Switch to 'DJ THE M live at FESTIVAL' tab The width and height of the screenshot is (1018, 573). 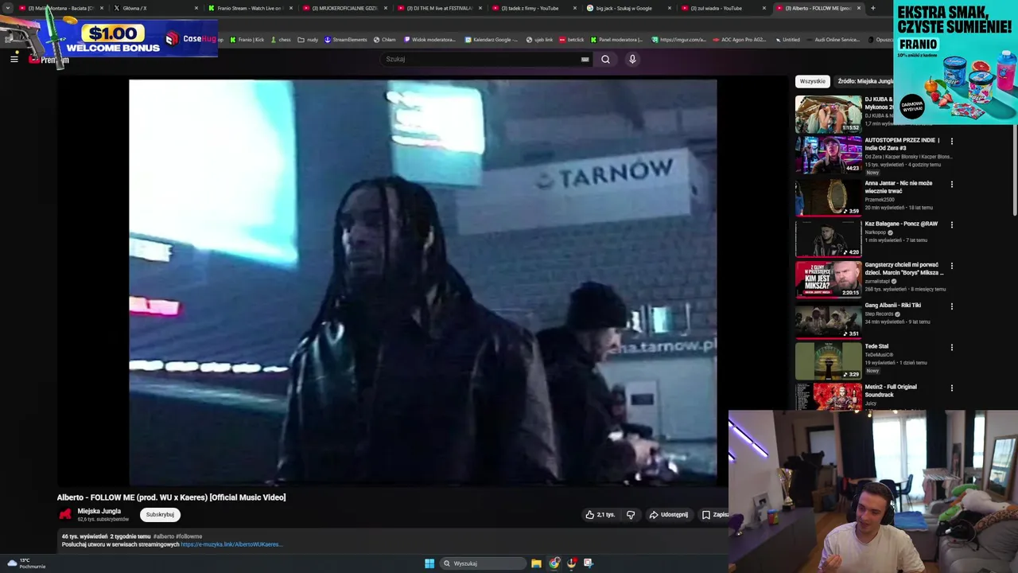point(439,8)
